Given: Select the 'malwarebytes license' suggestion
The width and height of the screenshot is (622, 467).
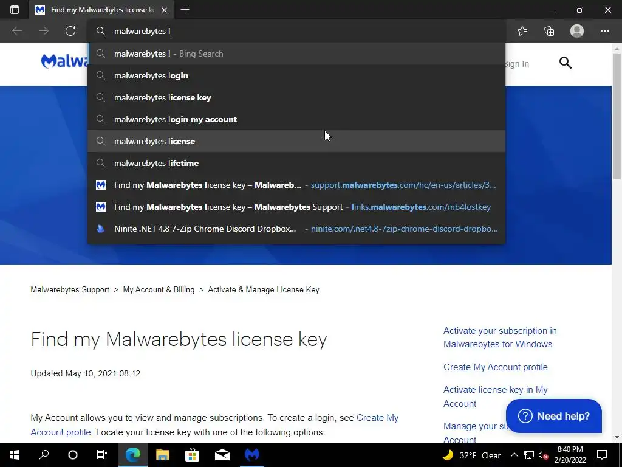Looking at the screenshot, I should (296, 141).
